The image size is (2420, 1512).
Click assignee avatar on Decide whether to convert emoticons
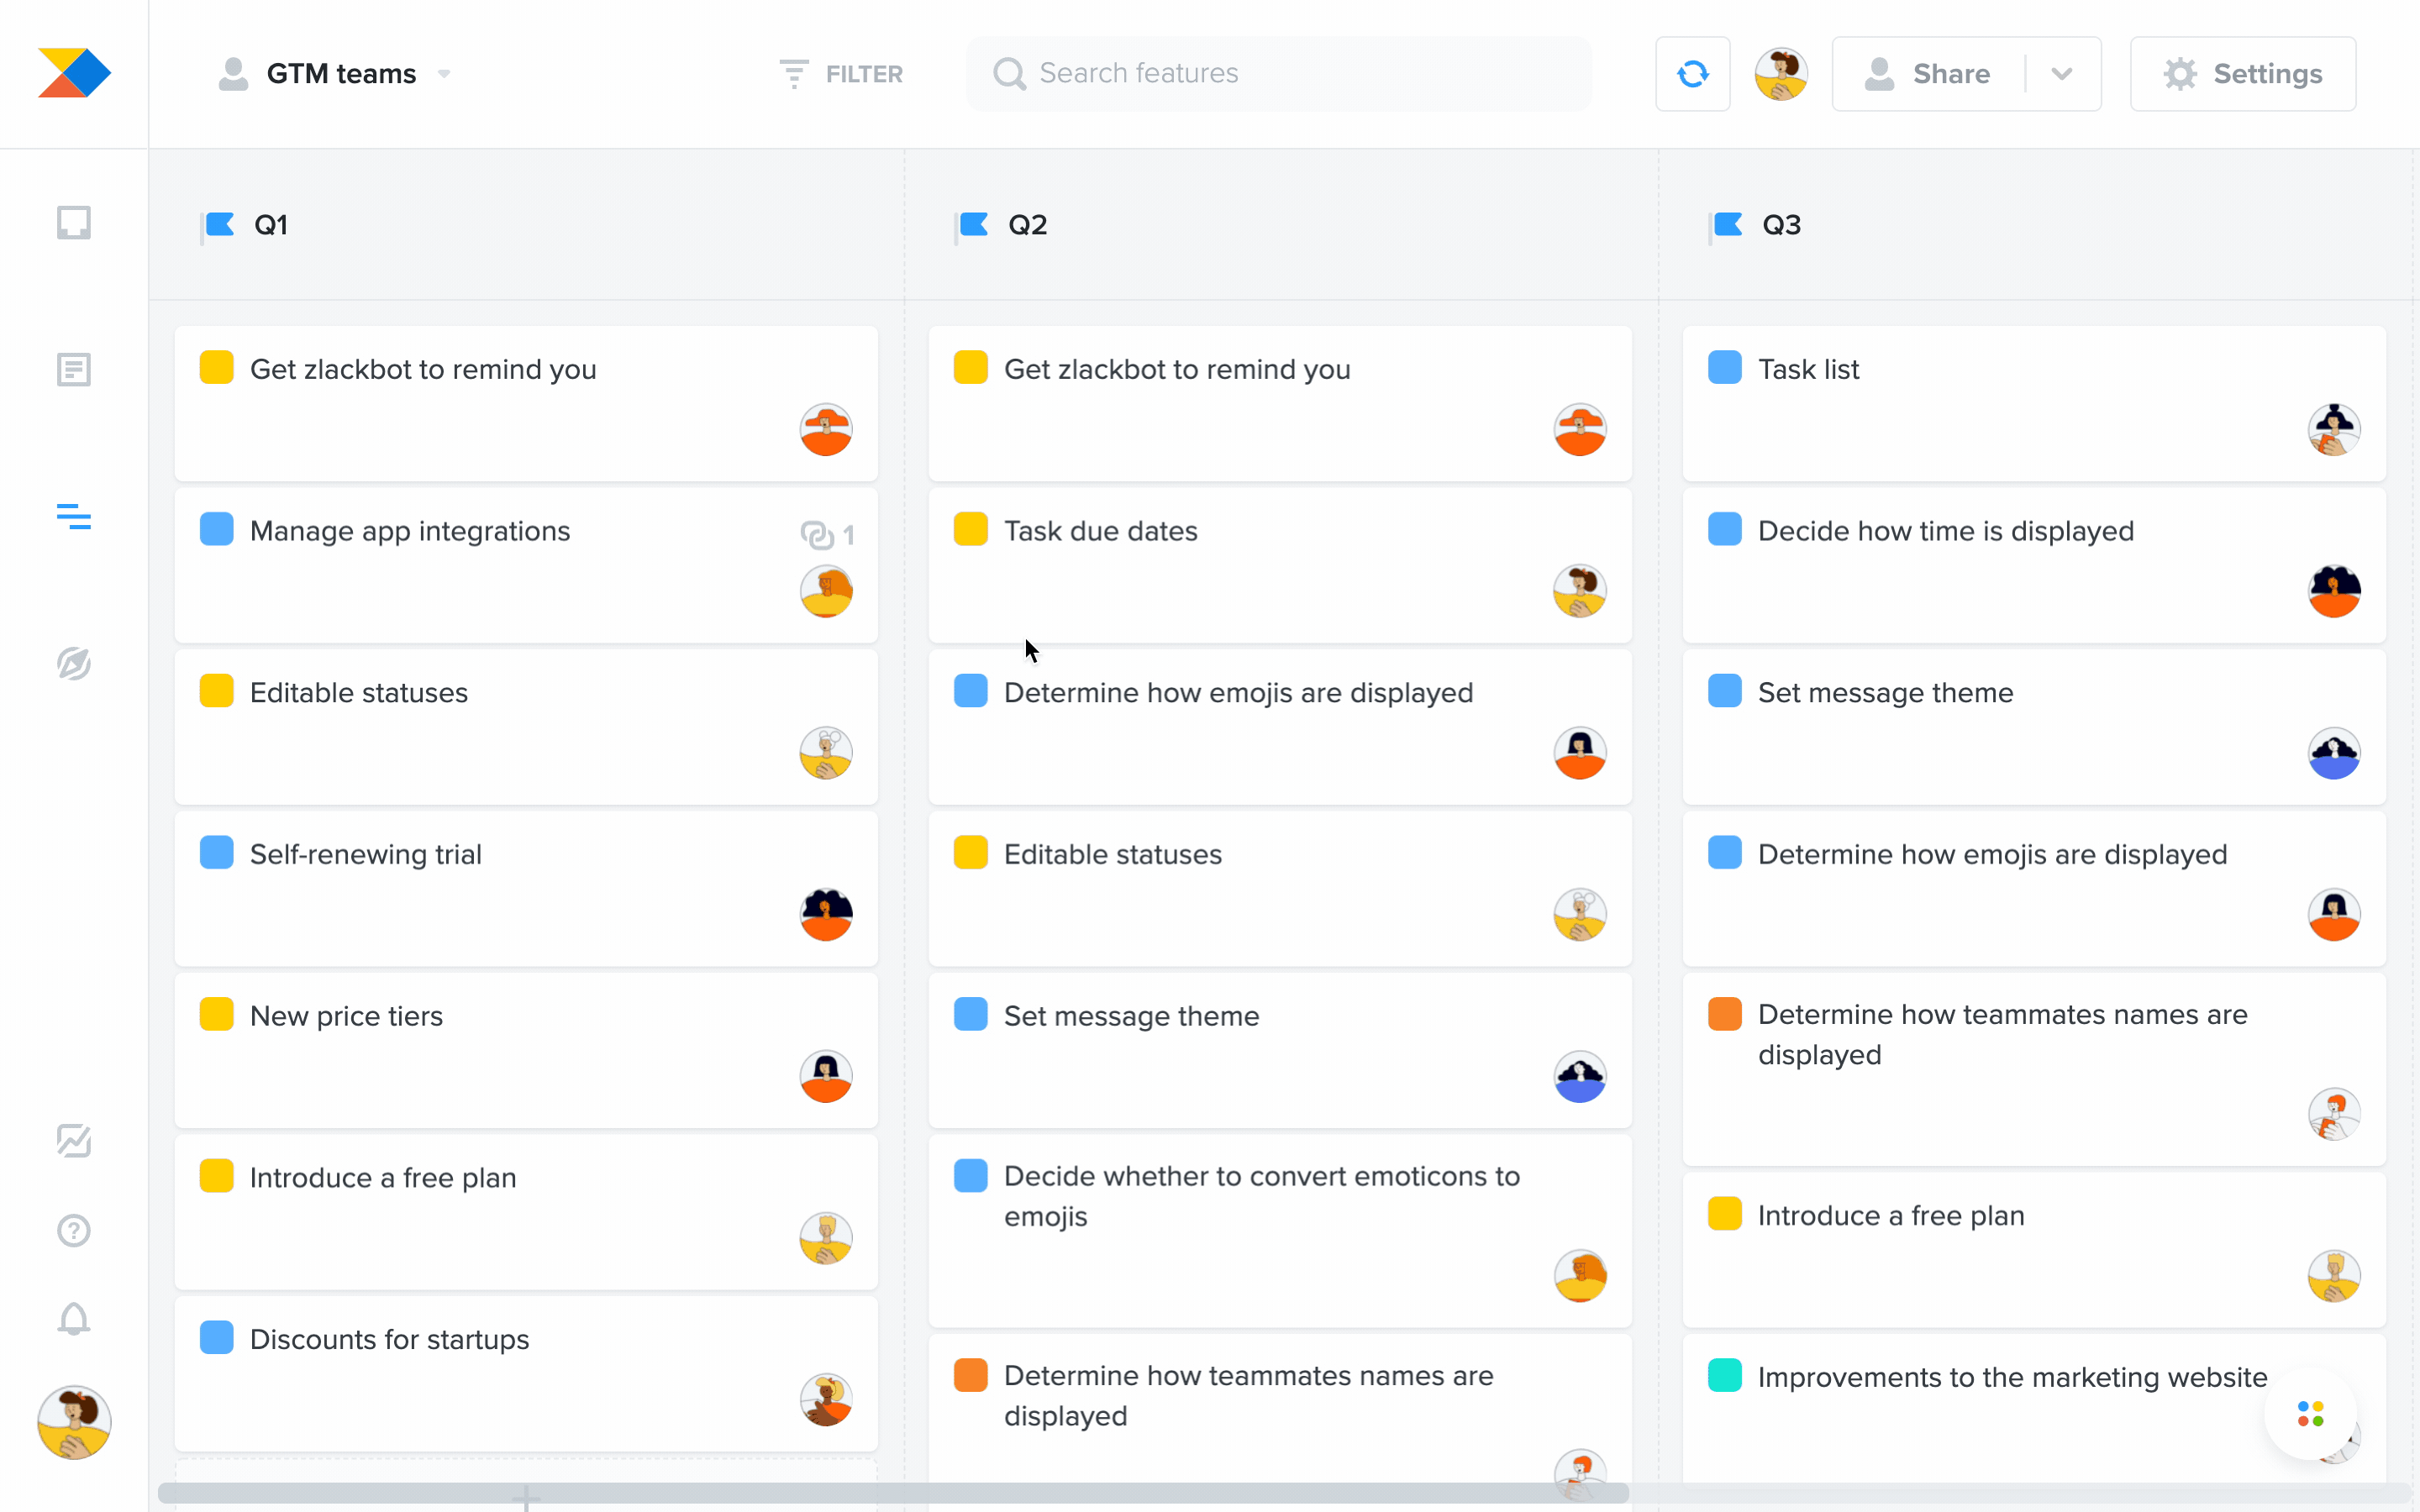(x=1580, y=1276)
